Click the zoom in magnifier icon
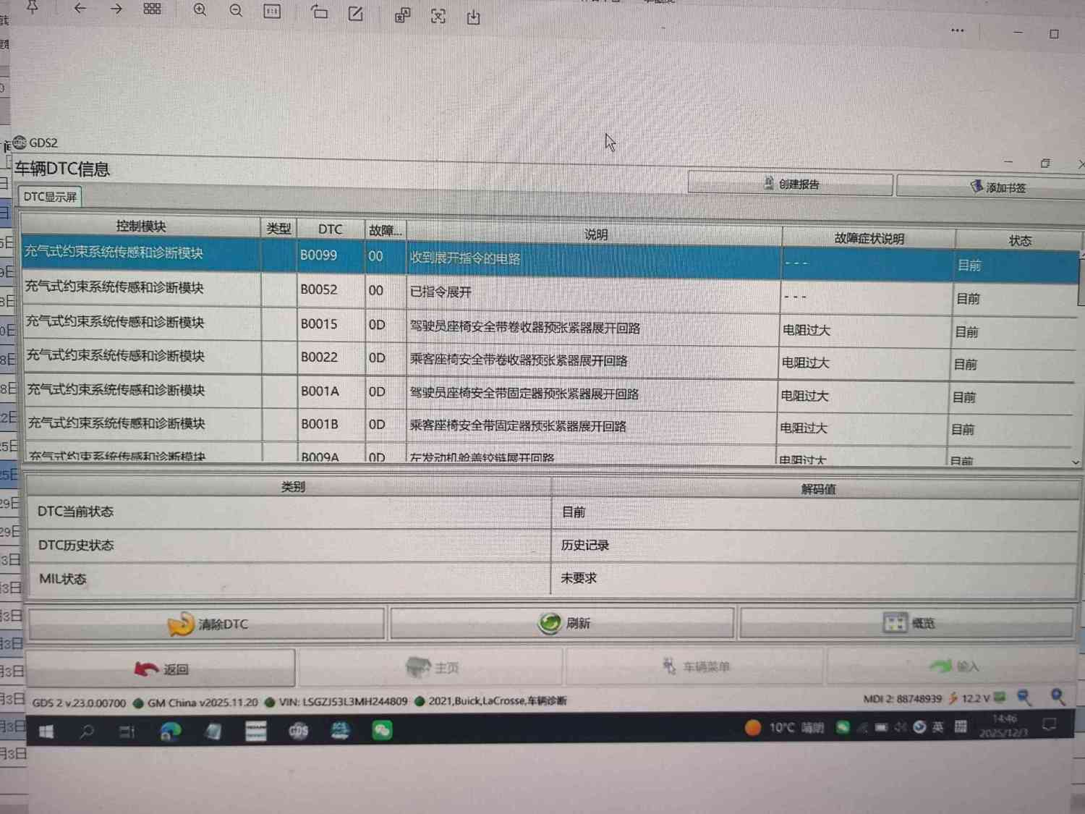 tap(200, 10)
